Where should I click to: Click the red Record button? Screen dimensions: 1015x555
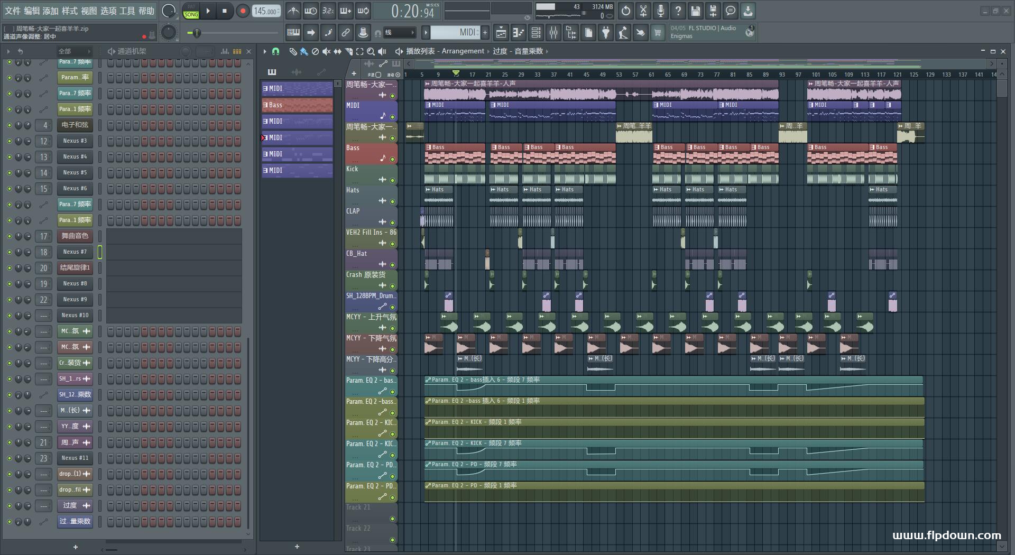[243, 11]
